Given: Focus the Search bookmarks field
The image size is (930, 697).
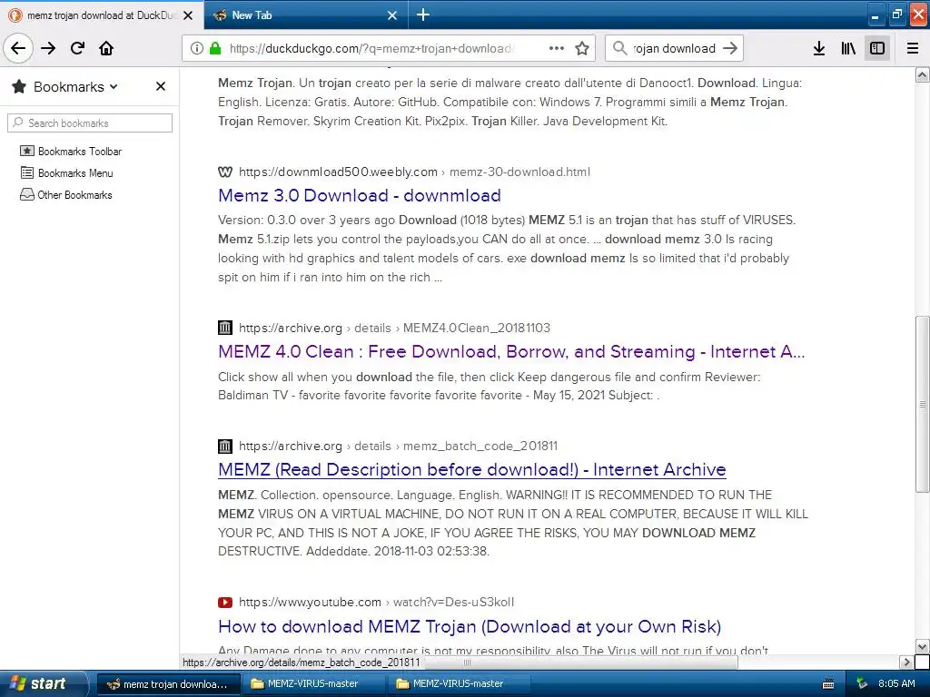Looking at the screenshot, I should click(90, 123).
